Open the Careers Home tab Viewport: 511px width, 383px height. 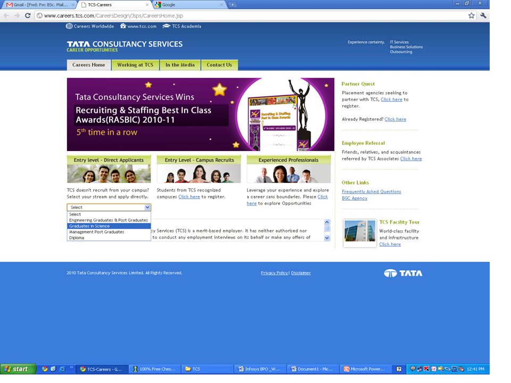coord(89,65)
